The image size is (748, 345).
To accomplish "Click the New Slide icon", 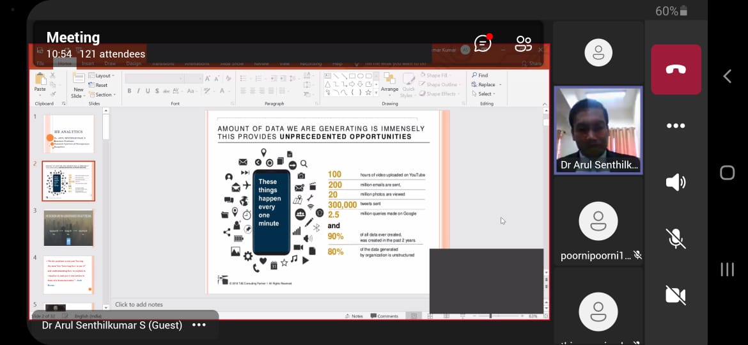I will (78, 83).
